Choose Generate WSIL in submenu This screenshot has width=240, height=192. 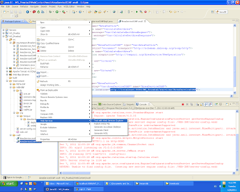point(109,133)
